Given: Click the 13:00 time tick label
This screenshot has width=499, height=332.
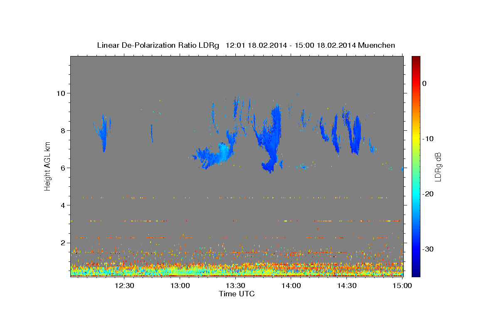Looking at the screenshot, I should pyautogui.click(x=180, y=286).
